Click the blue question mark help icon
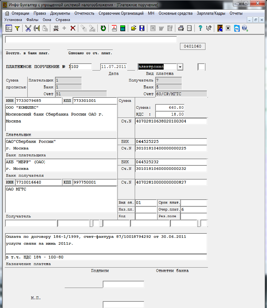The height and width of the screenshot is (308, 267). (x=200, y=29)
